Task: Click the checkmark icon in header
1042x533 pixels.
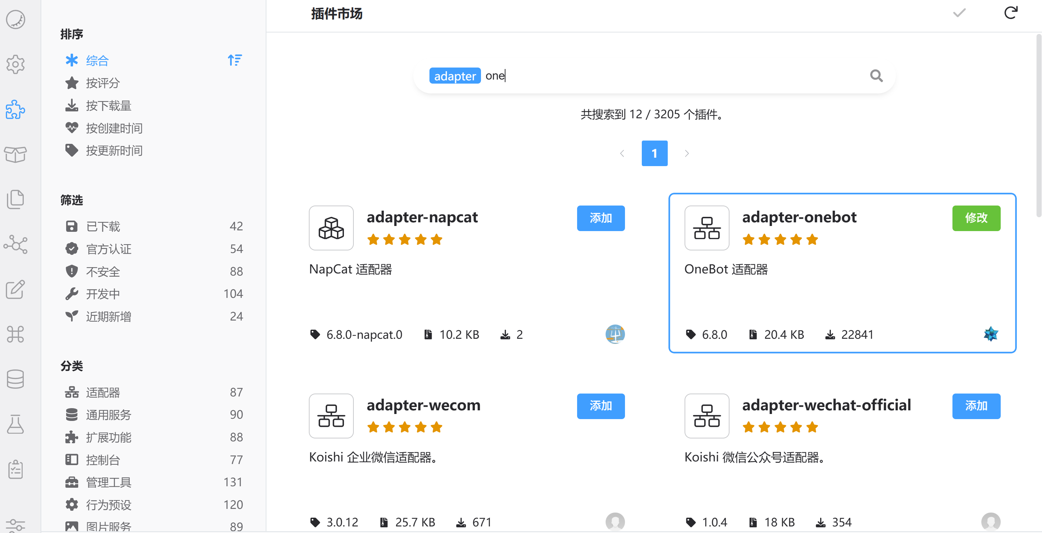Action: pyautogui.click(x=959, y=13)
